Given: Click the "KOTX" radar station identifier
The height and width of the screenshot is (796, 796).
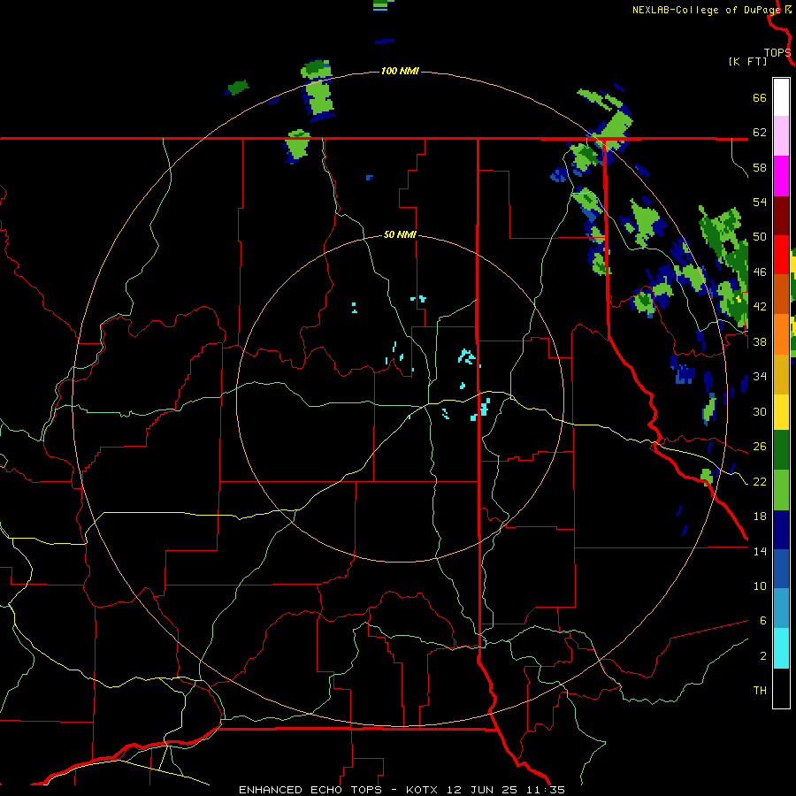Looking at the screenshot, I should point(424,790).
